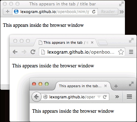Close Firefox window with red button
The width and height of the screenshot is (137, 122).
pos(34,84)
